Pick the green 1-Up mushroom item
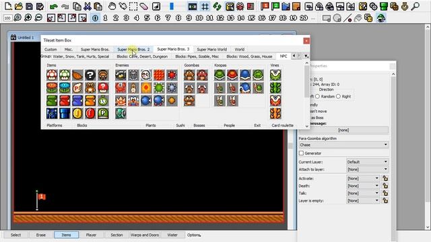The width and height of the screenshot is (431, 242). 65,75
